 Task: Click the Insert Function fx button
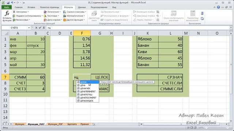(x=7, y=16)
